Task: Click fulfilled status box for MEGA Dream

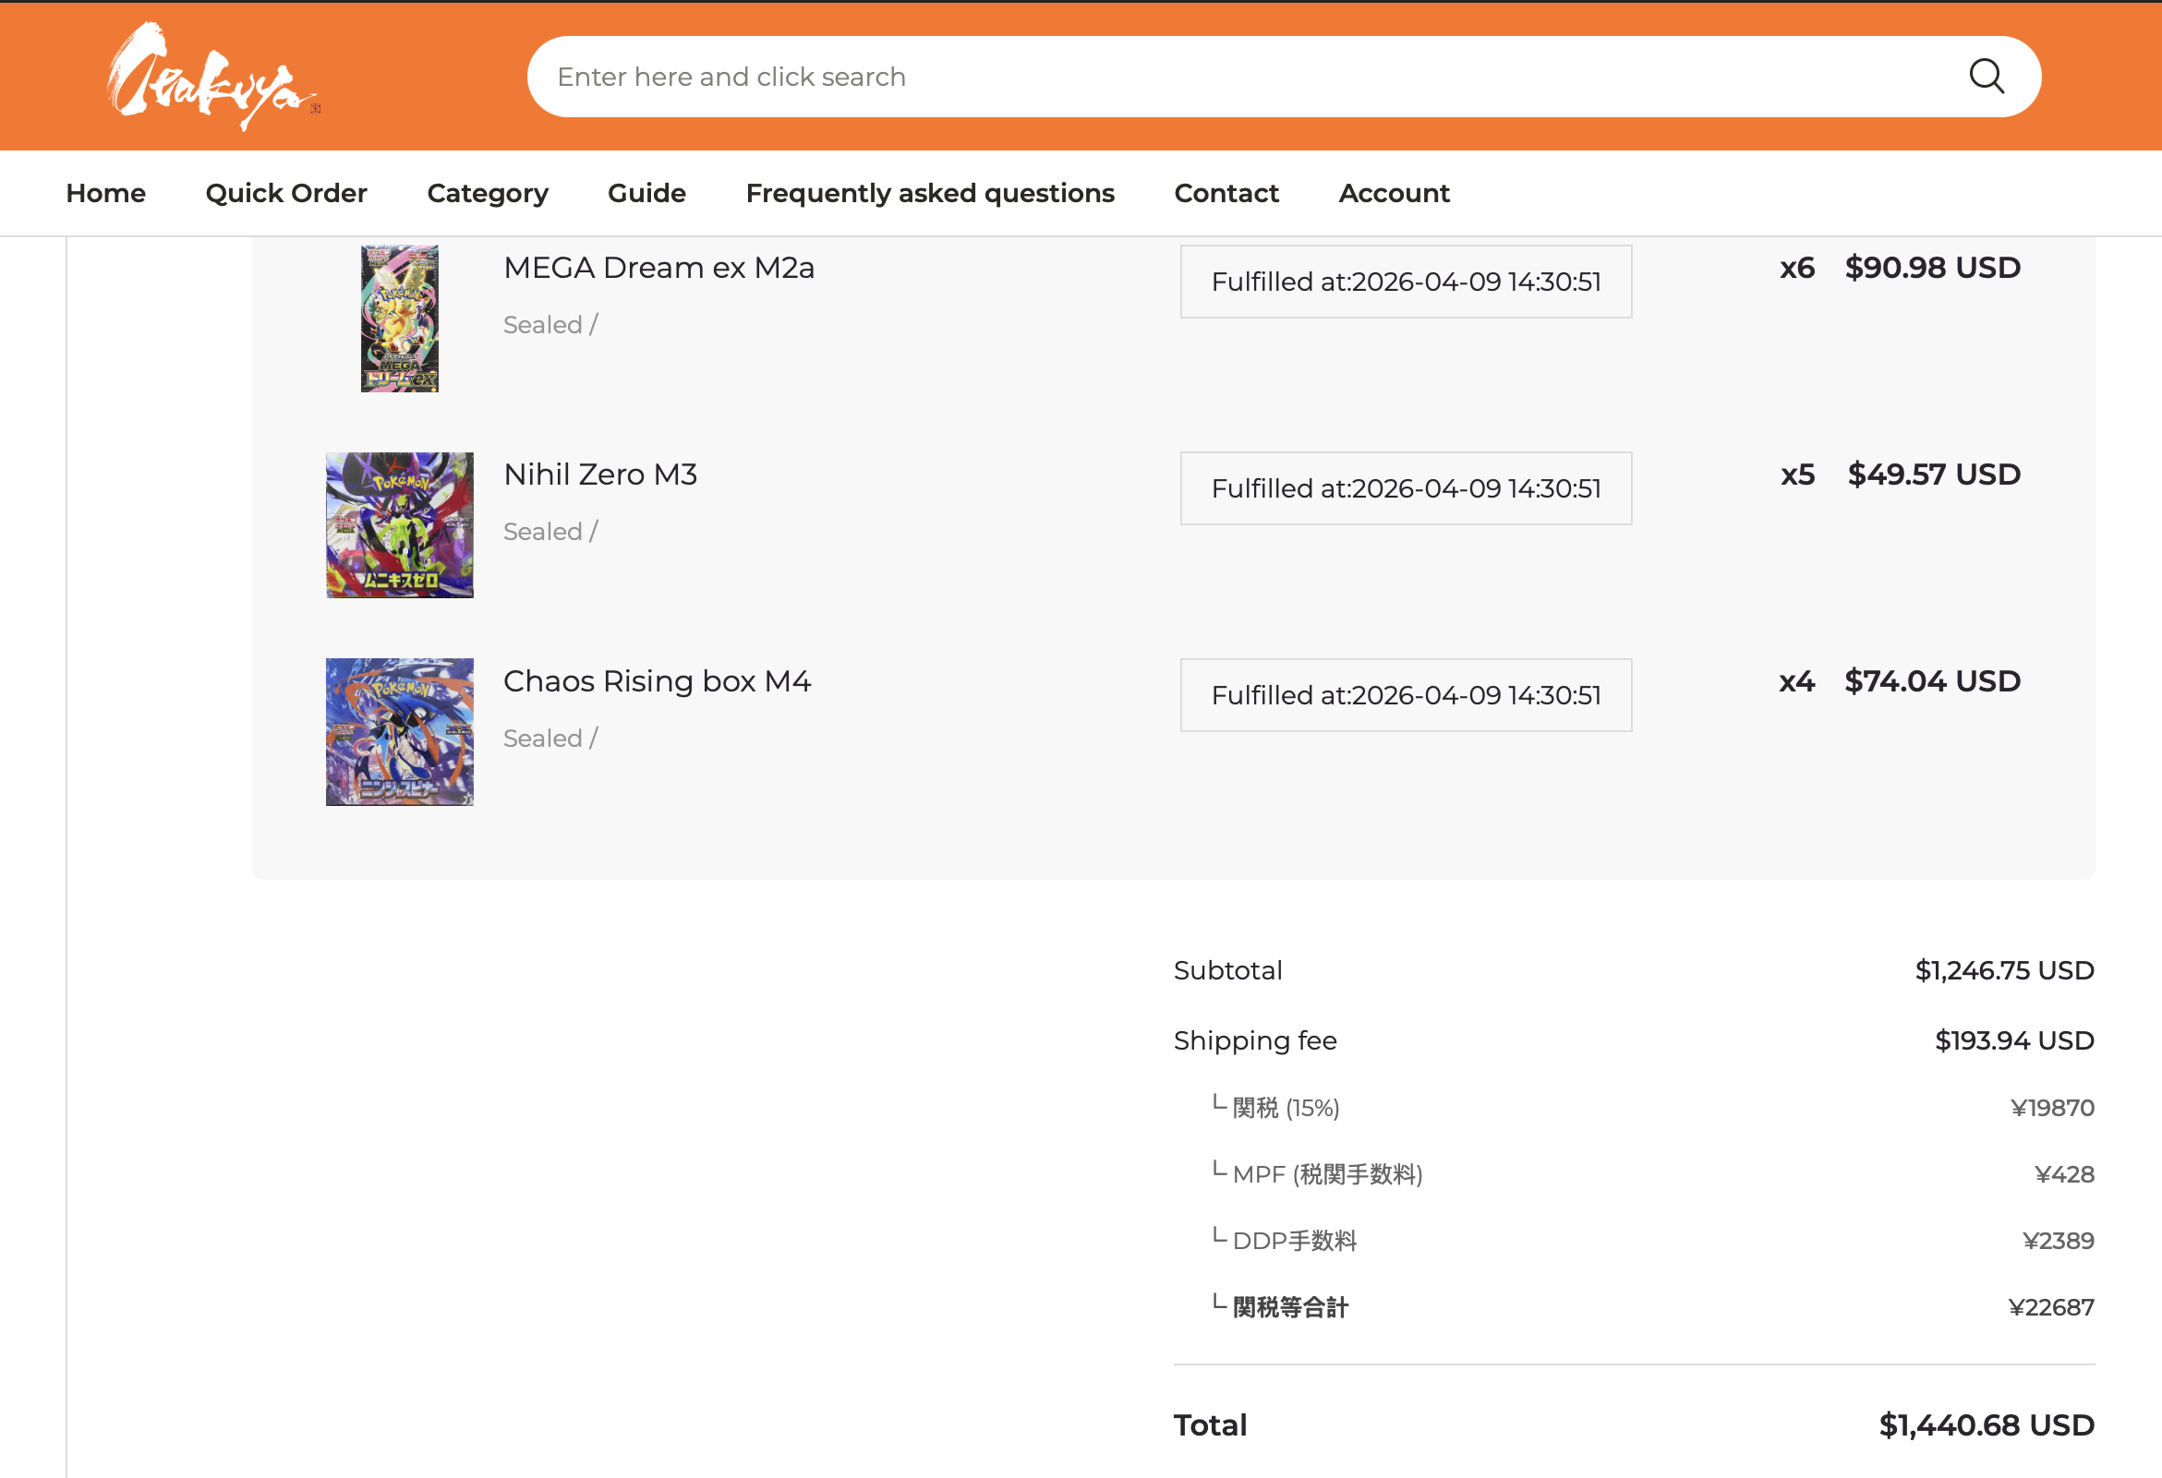Action: [x=1406, y=282]
